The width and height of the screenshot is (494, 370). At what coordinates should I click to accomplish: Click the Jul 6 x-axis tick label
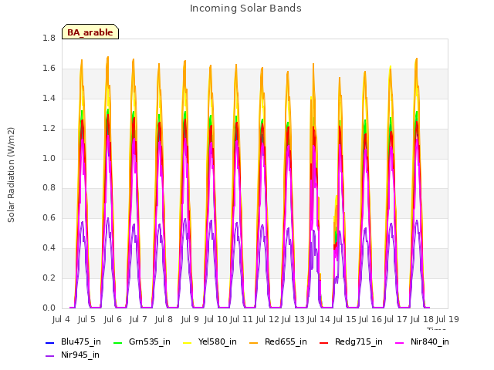tap(113, 319)
